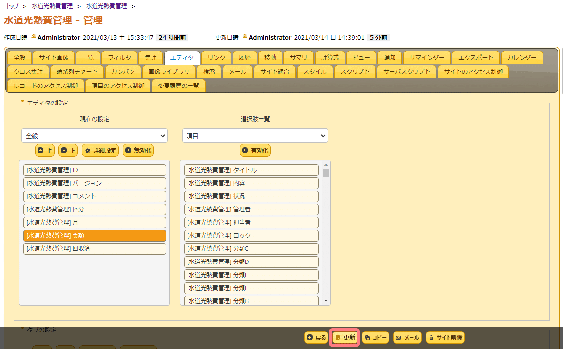Select 担当者 in the options list

pyautogui.click(x=251, y=223)
